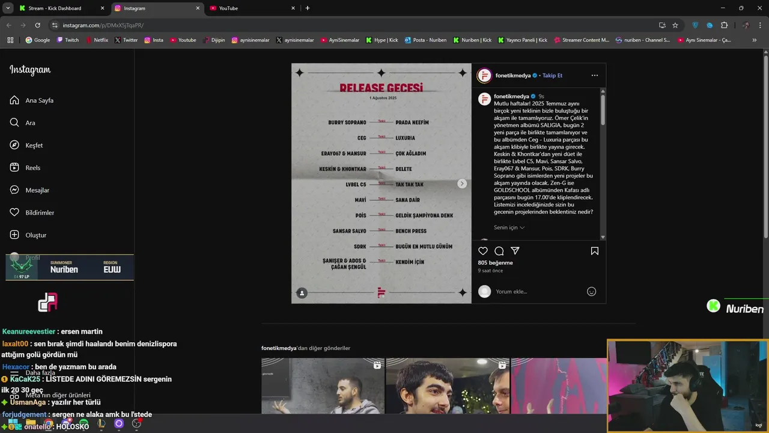769x433 pixels.
Task: Open Posta - Nuriben bookmark
Action: pos(426,40)
